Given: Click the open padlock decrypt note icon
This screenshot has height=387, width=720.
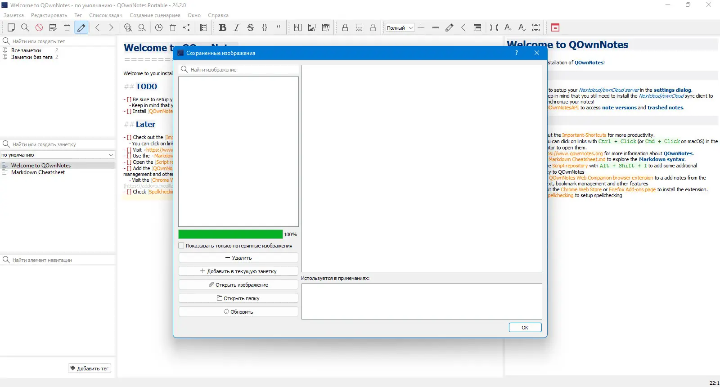Looking at the screenshot, I should tap(373, 27).
